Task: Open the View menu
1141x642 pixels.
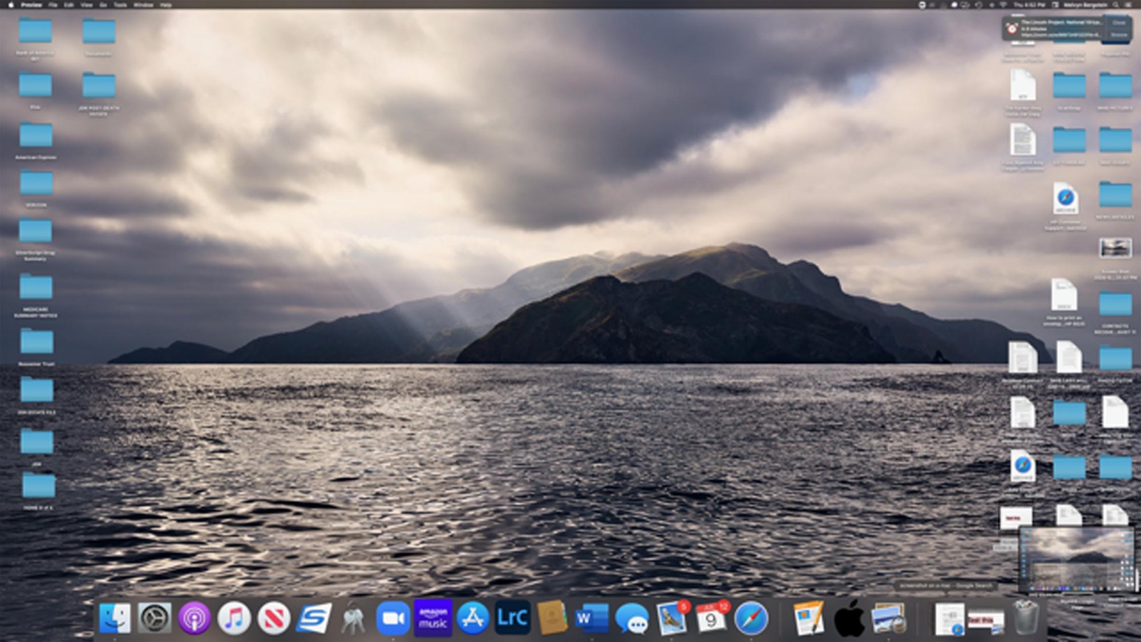Action: 87,5
